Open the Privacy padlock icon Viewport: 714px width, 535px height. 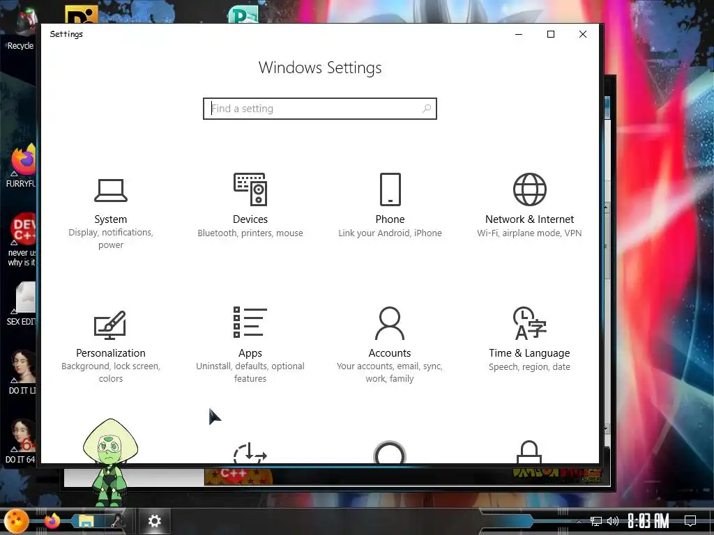(529, 451)
